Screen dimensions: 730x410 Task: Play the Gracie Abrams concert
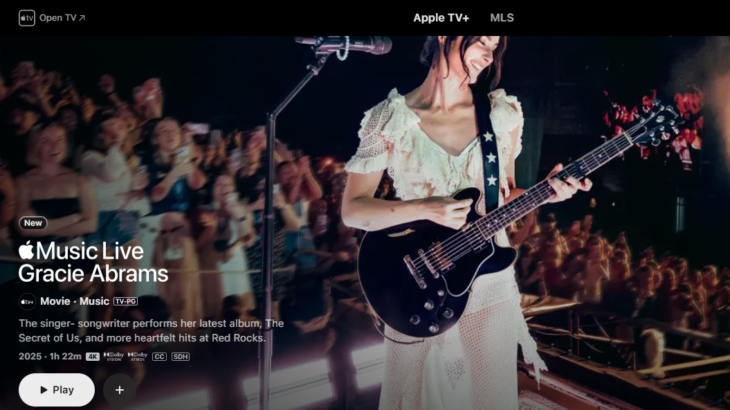pyautogui.click(x=57, y=389)
